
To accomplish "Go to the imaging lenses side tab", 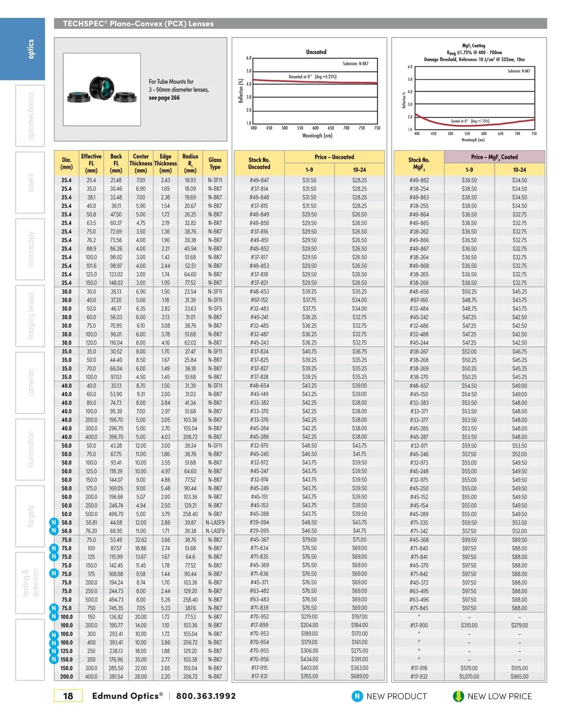I will point(30,316).
